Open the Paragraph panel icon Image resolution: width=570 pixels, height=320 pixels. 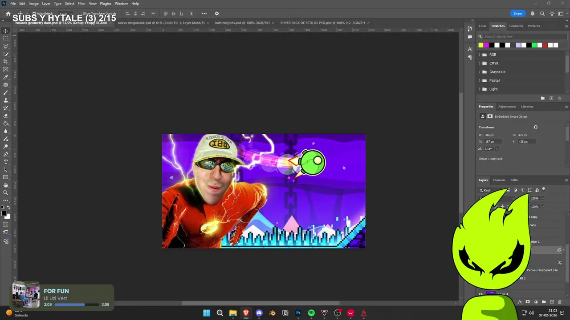click(x=470, y=57)
